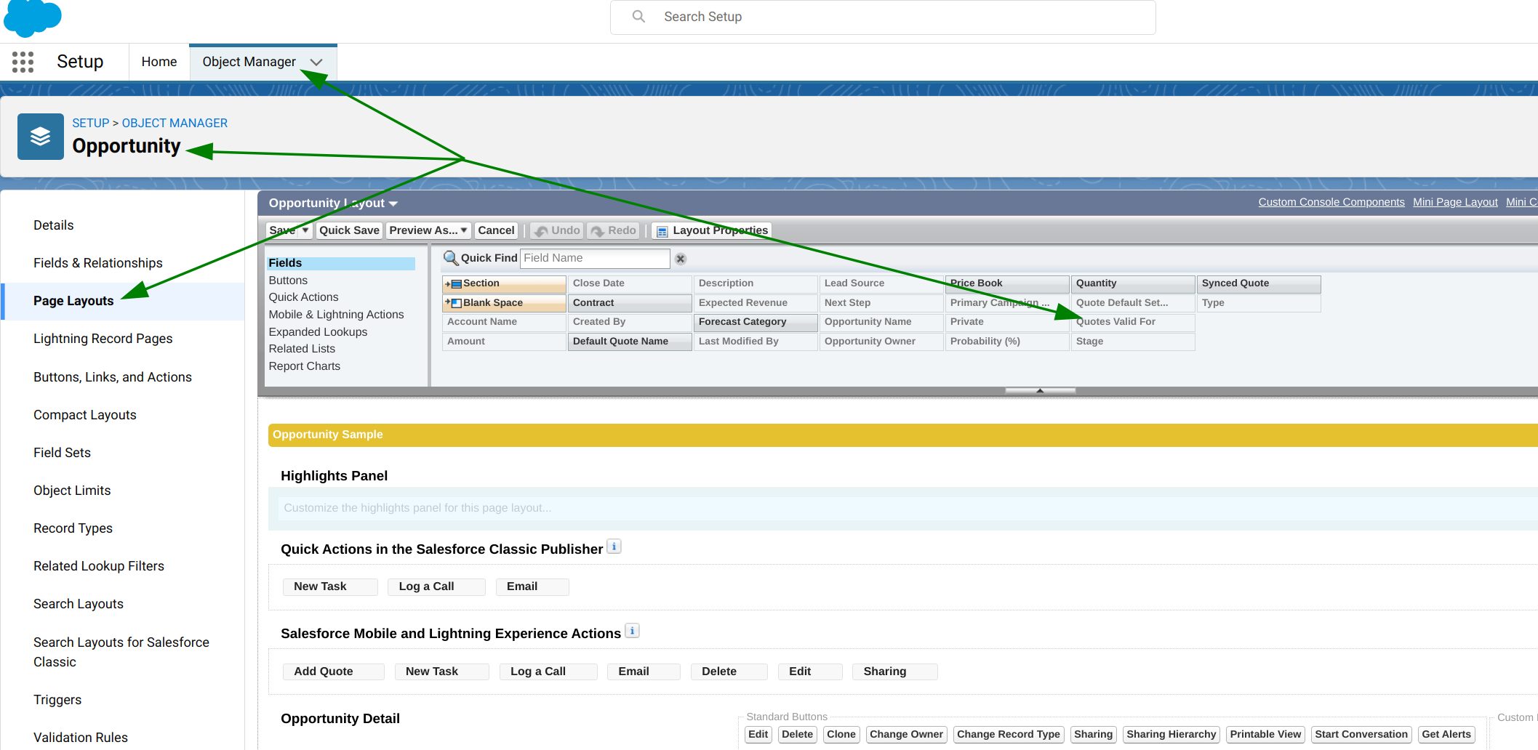Click the Salesforce cloud logo
This screenshot has height=750, width=1538.
point(32,17)
